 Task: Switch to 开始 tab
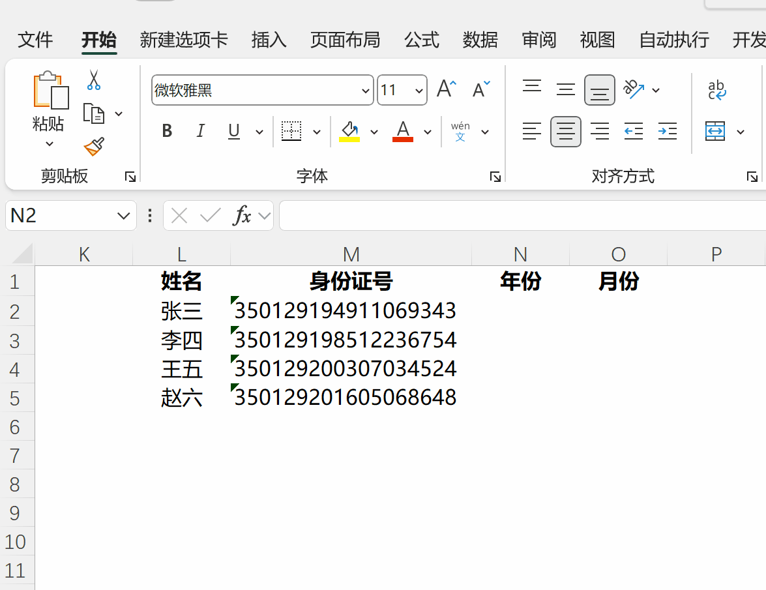pos(98,40)
